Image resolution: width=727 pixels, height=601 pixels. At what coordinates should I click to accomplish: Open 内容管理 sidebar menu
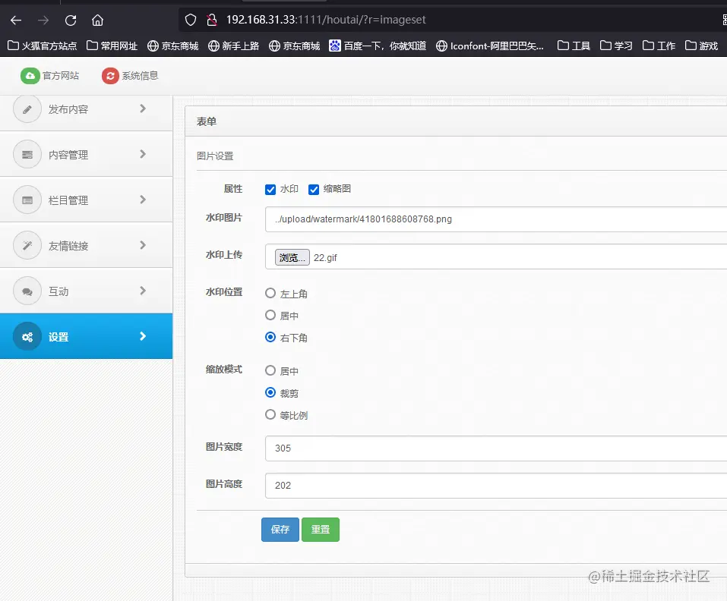87,154
